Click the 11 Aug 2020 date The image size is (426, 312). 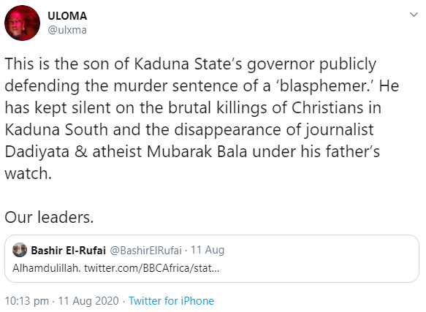pos(88,301)
